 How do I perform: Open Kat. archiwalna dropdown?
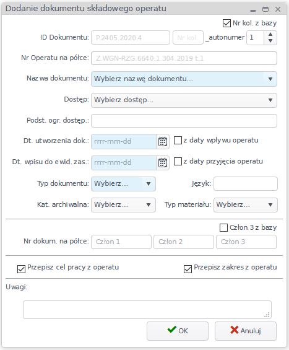(123, 205)
